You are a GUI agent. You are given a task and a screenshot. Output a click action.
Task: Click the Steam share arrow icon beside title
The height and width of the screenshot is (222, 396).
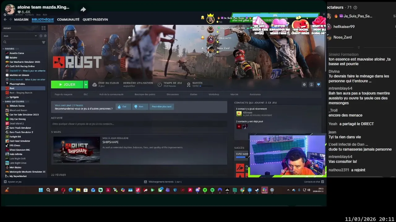point(83,10)
